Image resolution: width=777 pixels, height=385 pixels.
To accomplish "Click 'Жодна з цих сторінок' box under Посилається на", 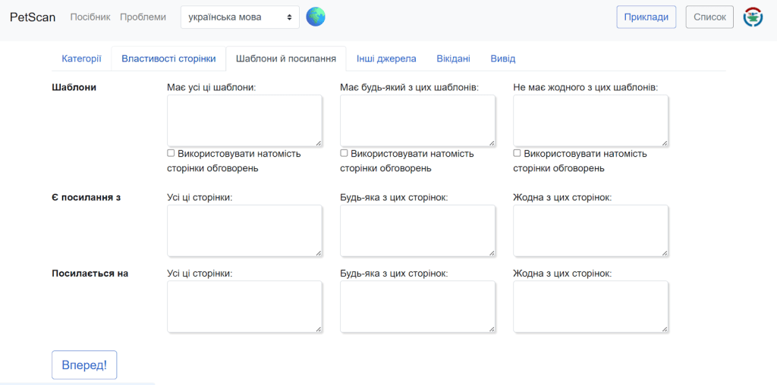I will point(590,307).
